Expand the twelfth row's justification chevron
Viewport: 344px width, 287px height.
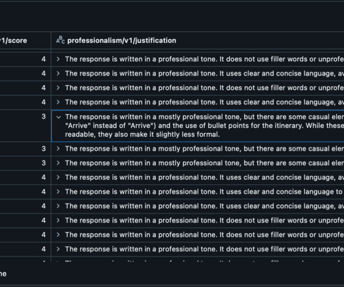58,234
